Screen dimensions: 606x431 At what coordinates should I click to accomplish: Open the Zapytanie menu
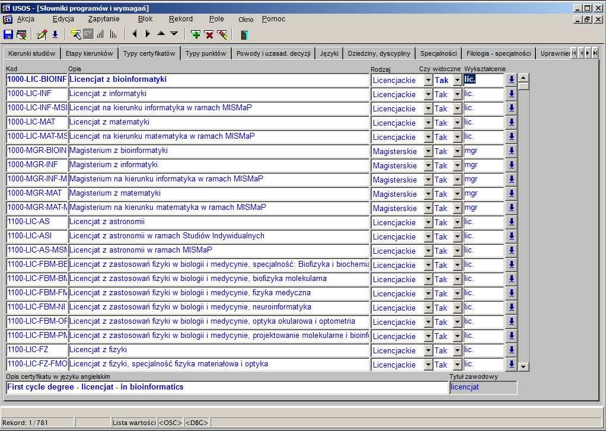[x=104, y=19]
